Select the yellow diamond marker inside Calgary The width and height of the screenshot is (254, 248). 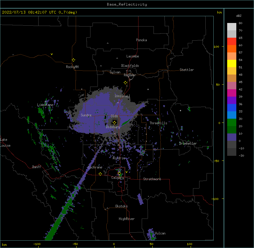tap(119, 173)
